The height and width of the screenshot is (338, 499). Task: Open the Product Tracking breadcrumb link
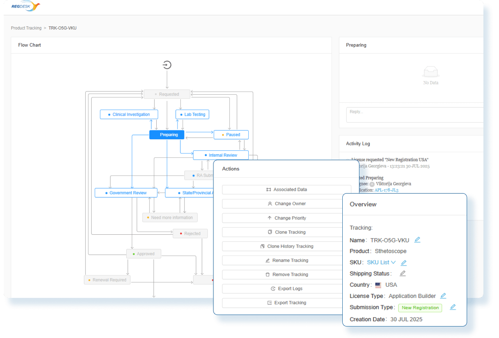pyautogui.click(x=26, y=28)
